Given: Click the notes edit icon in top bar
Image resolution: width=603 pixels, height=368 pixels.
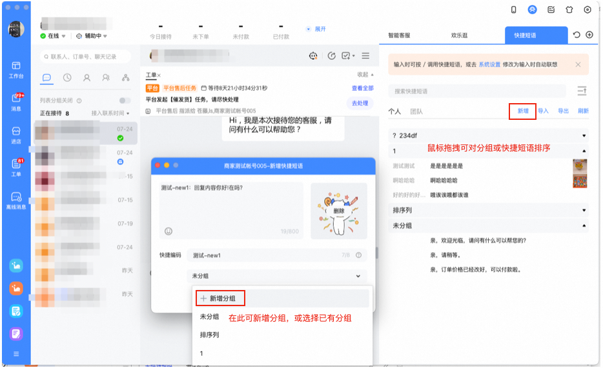Looking at the screenshot, I should (551, 10).
